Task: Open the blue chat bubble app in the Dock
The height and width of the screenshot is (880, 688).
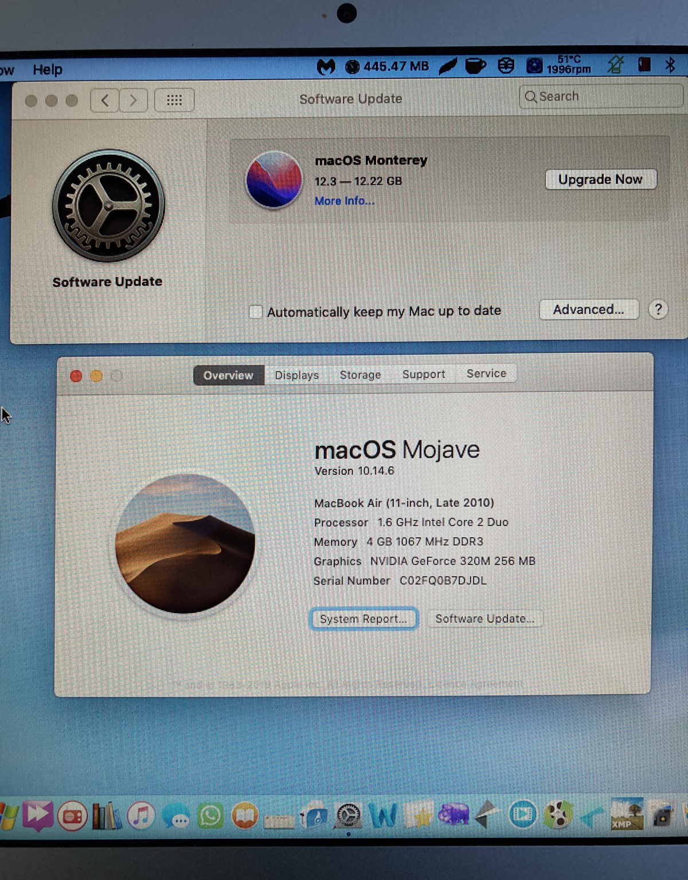Action: (x=175, y=816)
